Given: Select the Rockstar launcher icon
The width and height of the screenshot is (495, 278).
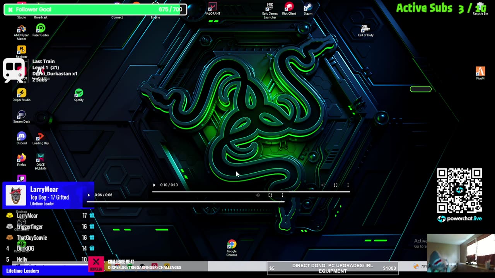Looking at the screenshot, I should (22, 52).
